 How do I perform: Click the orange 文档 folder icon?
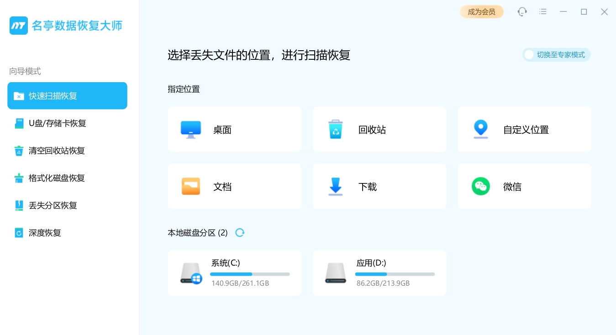(191, 186)
